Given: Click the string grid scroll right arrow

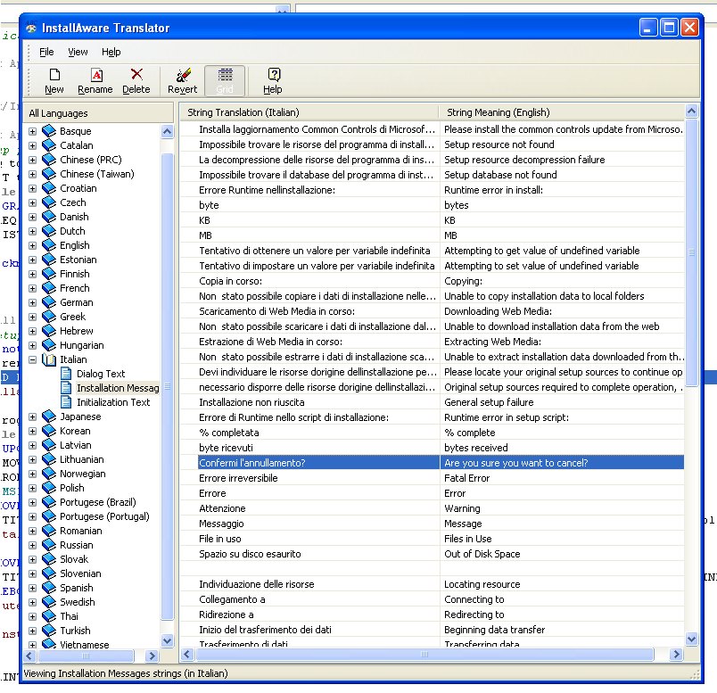Looking at the screenshot, I should pos(676,655).
